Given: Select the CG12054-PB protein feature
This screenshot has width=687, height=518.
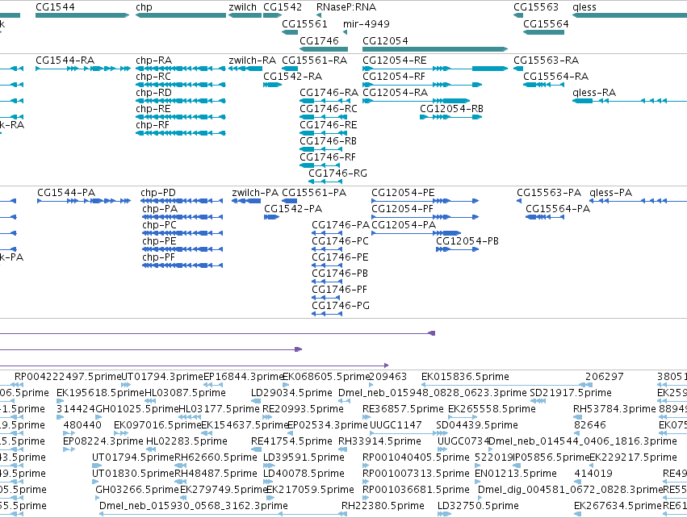Looking at the screenshot, I should [x=458, y=249].
